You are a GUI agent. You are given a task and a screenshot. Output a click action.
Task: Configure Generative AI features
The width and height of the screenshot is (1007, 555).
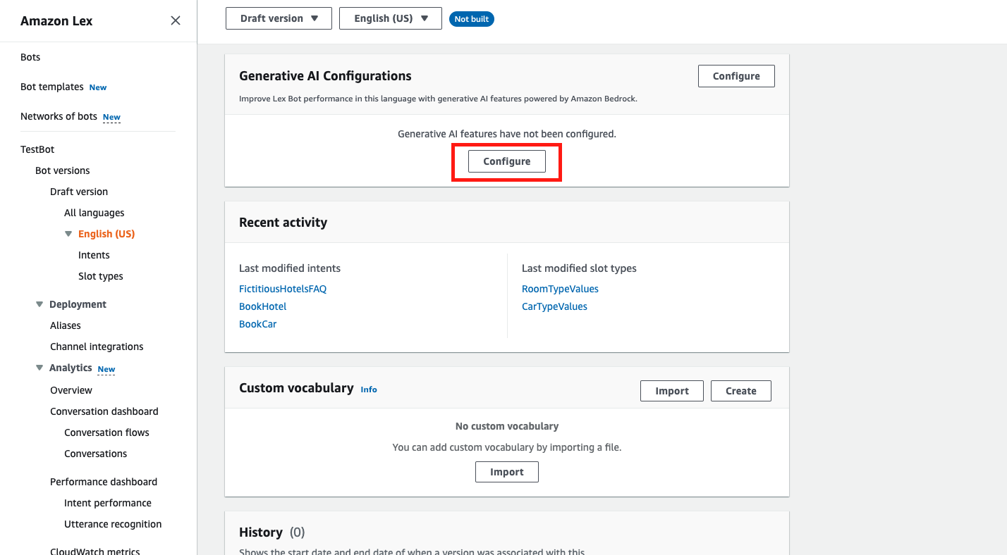pos(506,161)
